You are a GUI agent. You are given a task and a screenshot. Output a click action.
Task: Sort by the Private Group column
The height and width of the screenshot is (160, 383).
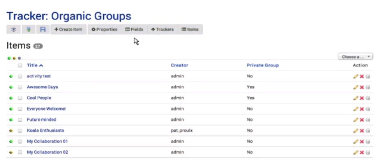tap(263, 65)
